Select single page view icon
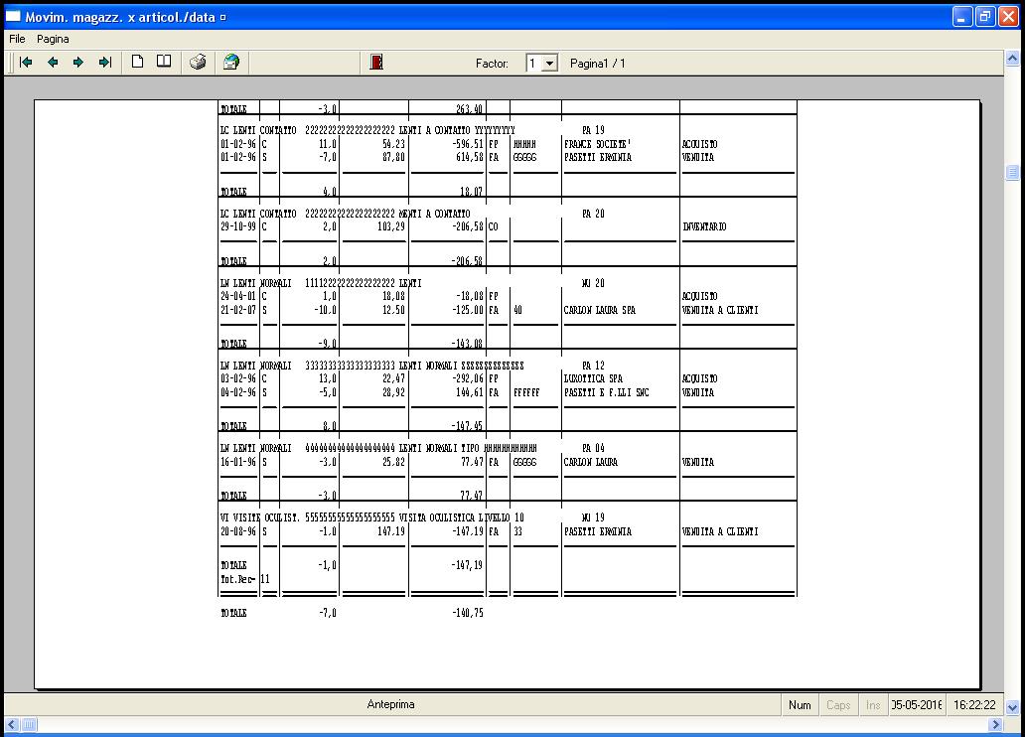 (138, 63)
